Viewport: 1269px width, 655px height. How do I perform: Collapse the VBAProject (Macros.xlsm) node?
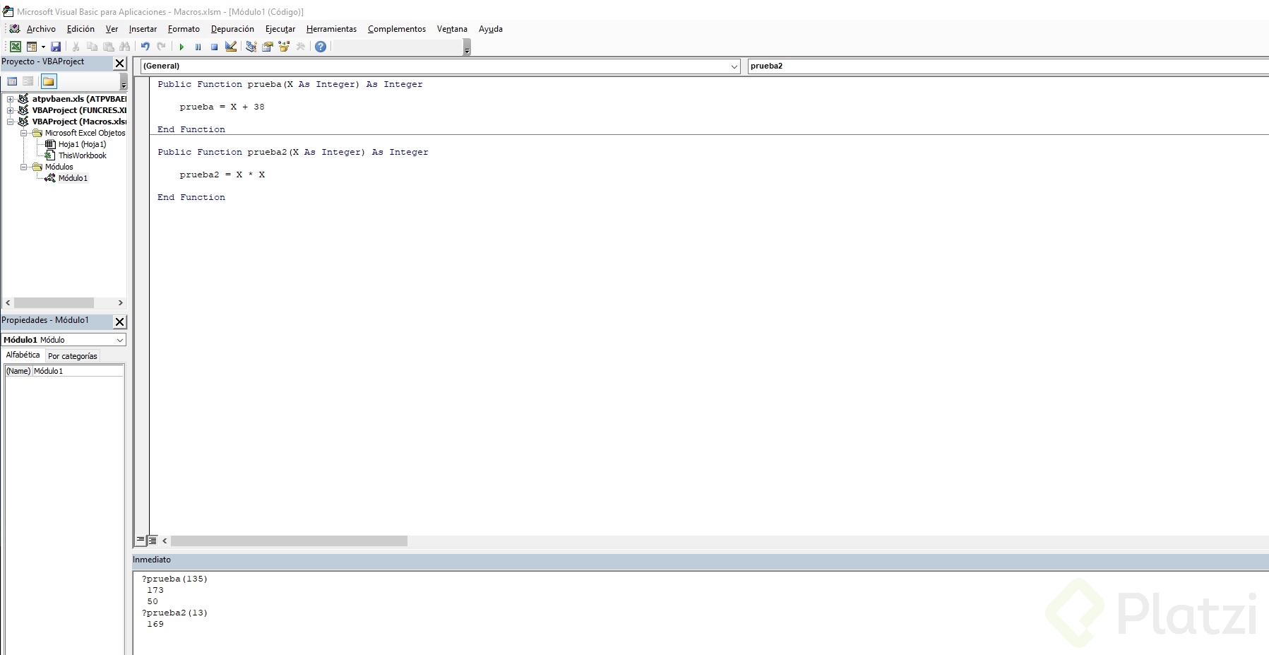pos(10,122)
